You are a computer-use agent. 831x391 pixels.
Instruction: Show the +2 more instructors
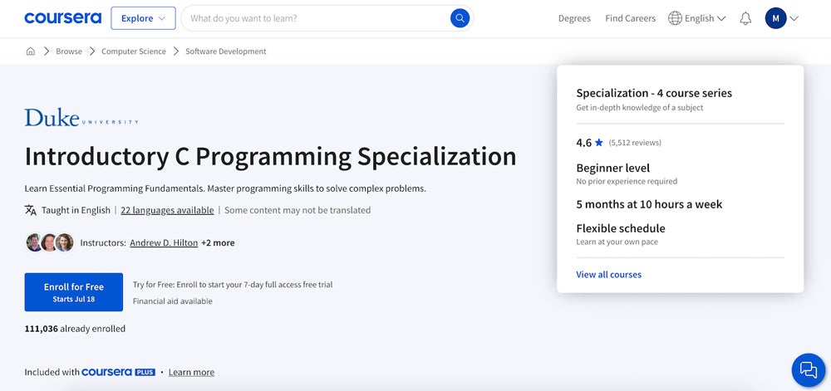(x=218, y=243)
